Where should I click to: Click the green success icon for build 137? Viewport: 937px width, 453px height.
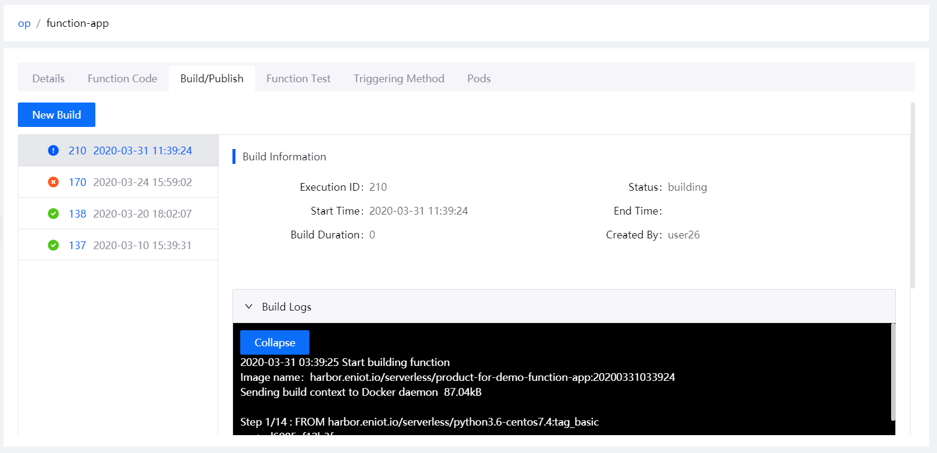(53, 246)
